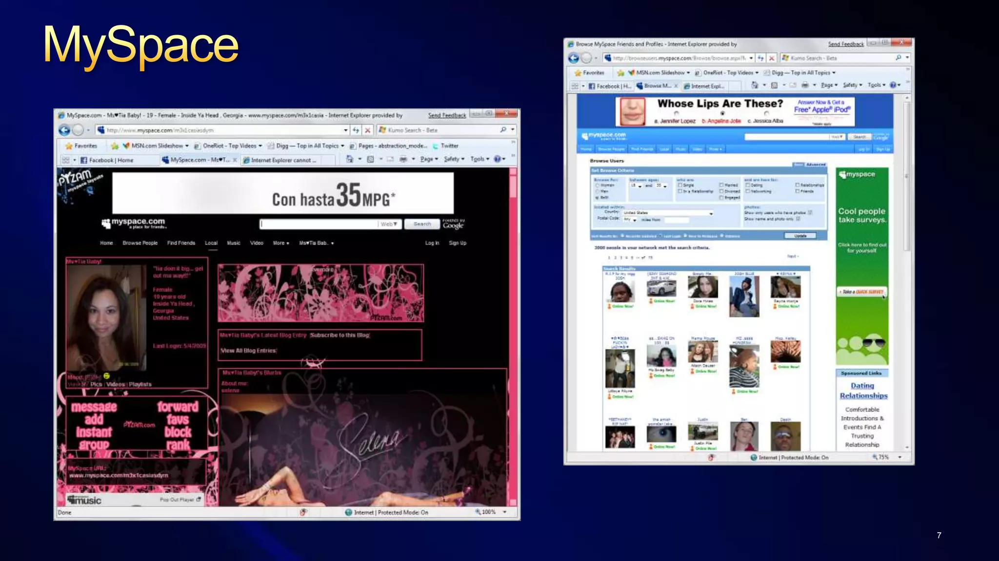Select the Jennifer Lopez radio option
999x561 pixels.
(x=677, y=113)
